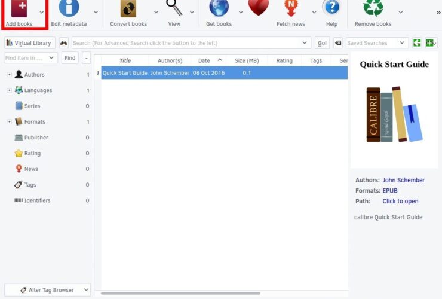
Task: Open Advanced Search binoculars icon
Action: [64, 43]
